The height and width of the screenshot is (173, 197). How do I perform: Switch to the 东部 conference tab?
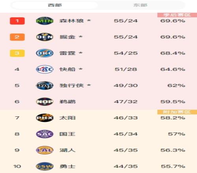click(140, 5)
